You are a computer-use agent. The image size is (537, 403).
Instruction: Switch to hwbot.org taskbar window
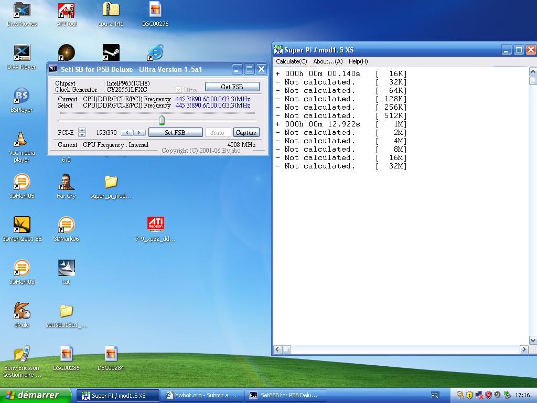(x=202, y=396)
